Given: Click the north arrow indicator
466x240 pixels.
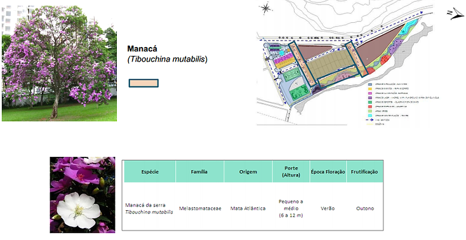Looking at the screenshot, I should [455, 15].
